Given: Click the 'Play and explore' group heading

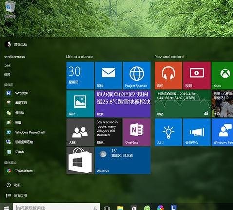Looking at the screenshot, I should [169, 57].
